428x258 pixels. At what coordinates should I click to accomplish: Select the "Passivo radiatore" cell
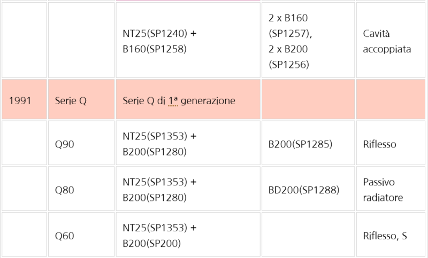[x=382, y=189]
